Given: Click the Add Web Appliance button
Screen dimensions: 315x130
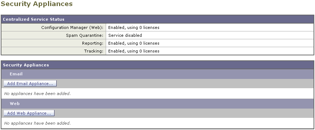Looking at the screenshot, I should point(29,113).
